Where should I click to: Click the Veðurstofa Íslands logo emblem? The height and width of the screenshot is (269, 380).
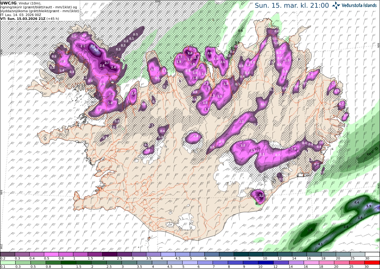click(336, 5)
